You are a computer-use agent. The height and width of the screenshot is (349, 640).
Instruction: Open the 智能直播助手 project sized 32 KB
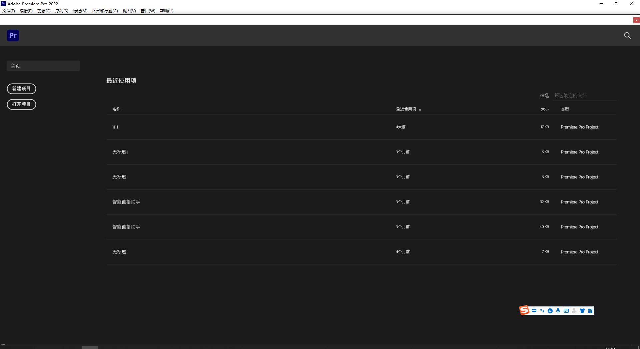361,202
